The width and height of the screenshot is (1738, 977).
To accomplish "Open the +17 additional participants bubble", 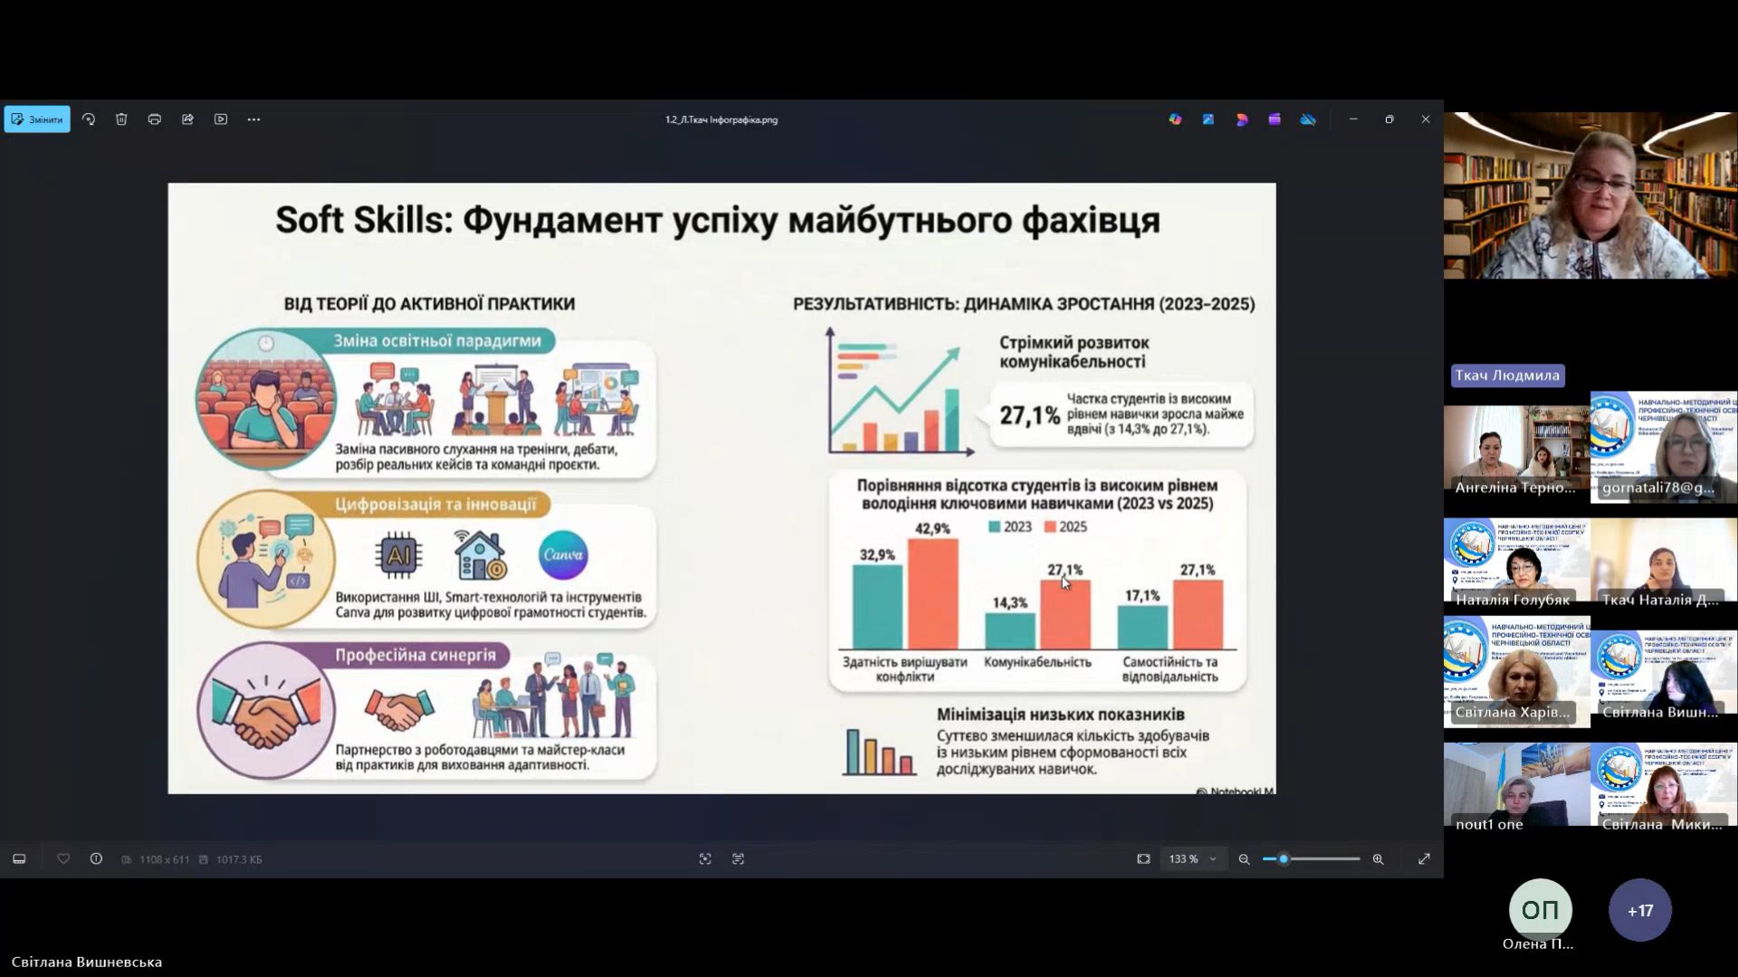I will (1639, 910).
